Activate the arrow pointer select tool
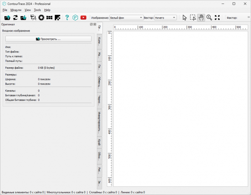The width and height of the screenshot is (251, 195). coord(185,18)
